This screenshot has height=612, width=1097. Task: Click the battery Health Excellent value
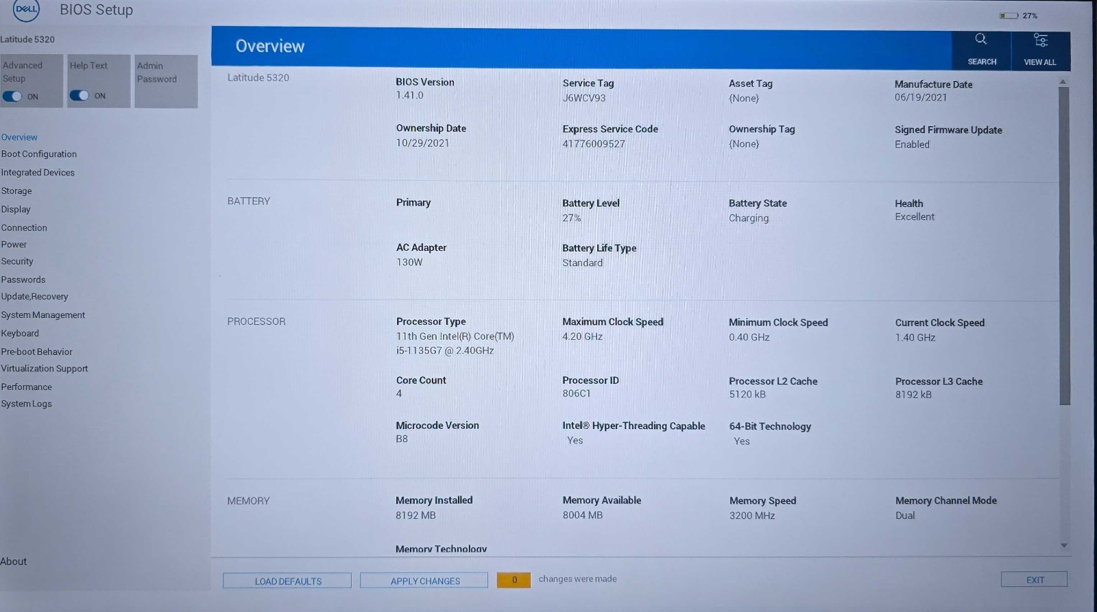(x=915, y=217)
